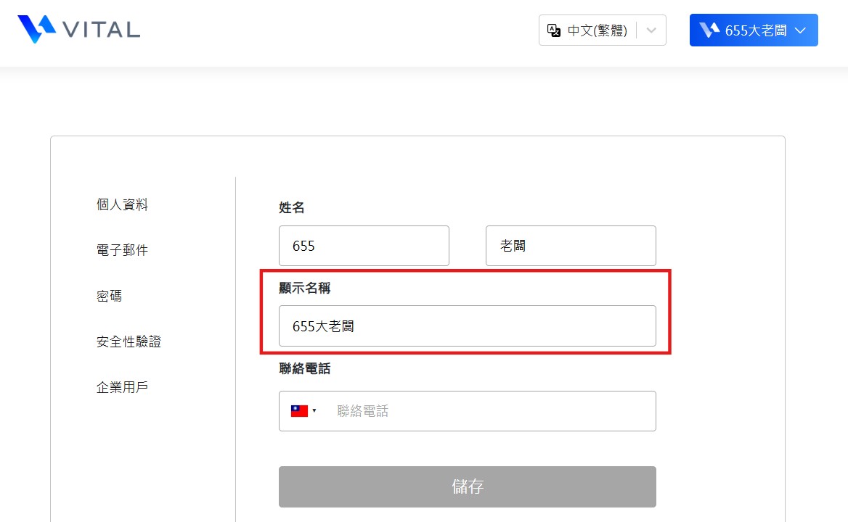
Task: Go to 電子郵件 settings section
Action: pos(122,250)
